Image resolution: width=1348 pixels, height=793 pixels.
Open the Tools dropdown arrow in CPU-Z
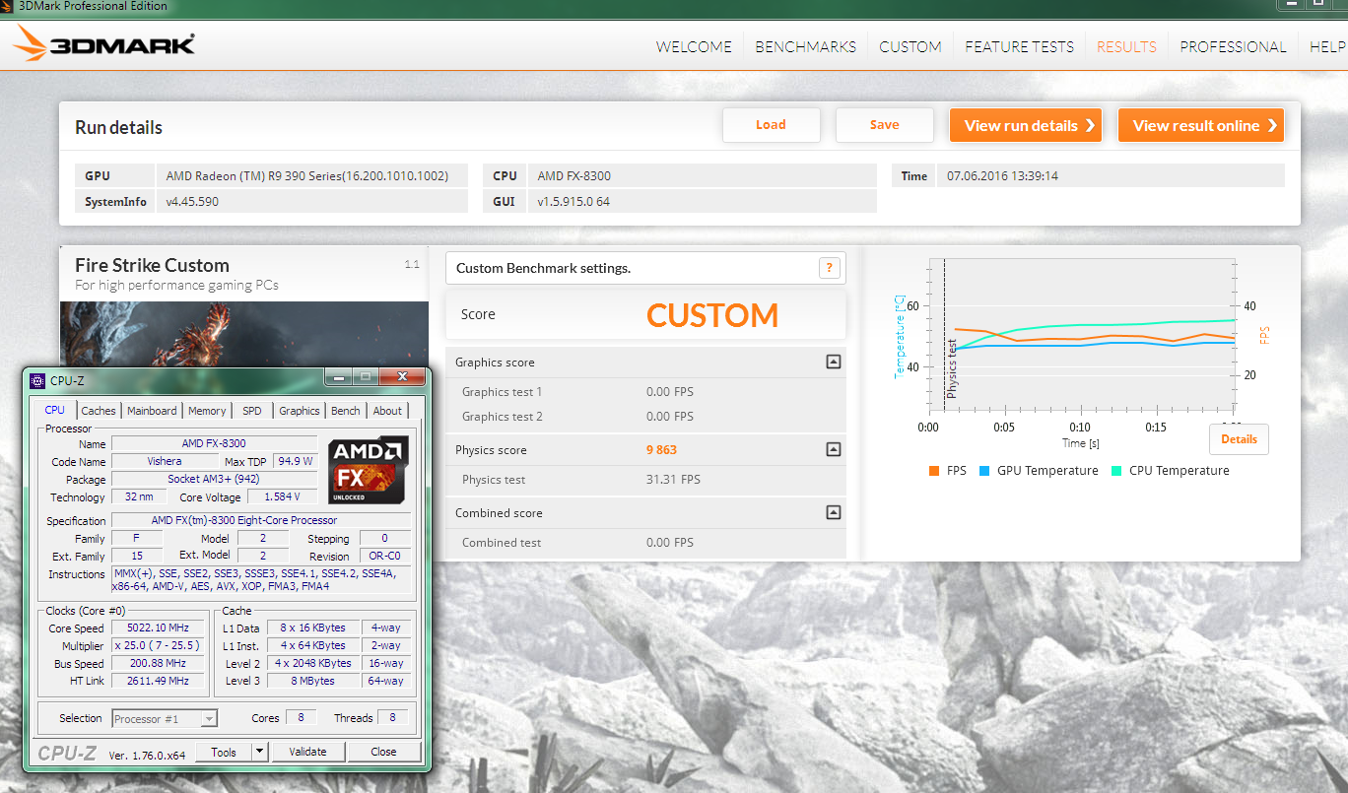pyautogui.click(x=259, y=752)
